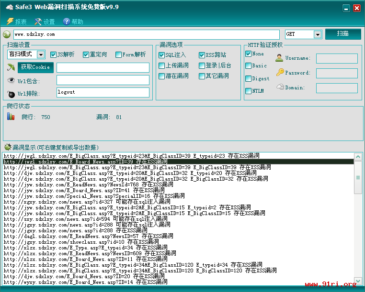Click the bug icon beside 漏洞显示
The width and height of the screenshot is (365, 292).
(8, 147)
